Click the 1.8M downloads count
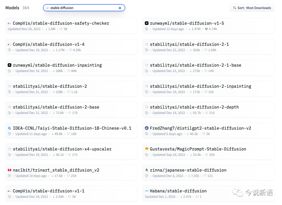 tap(50, 29)
